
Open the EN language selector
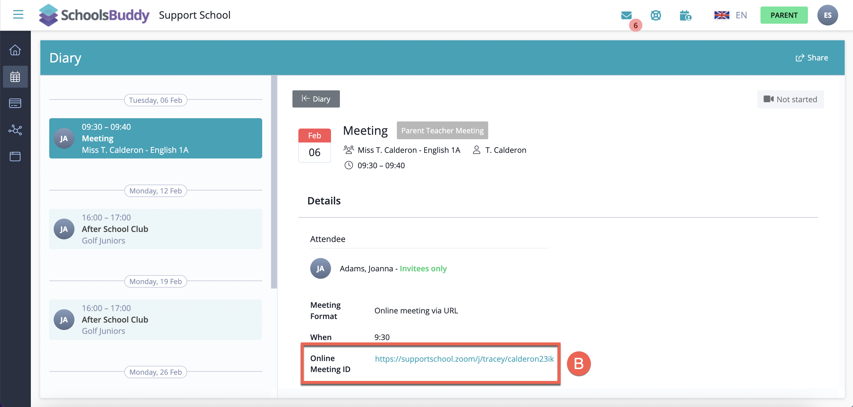tap(731, 15)
